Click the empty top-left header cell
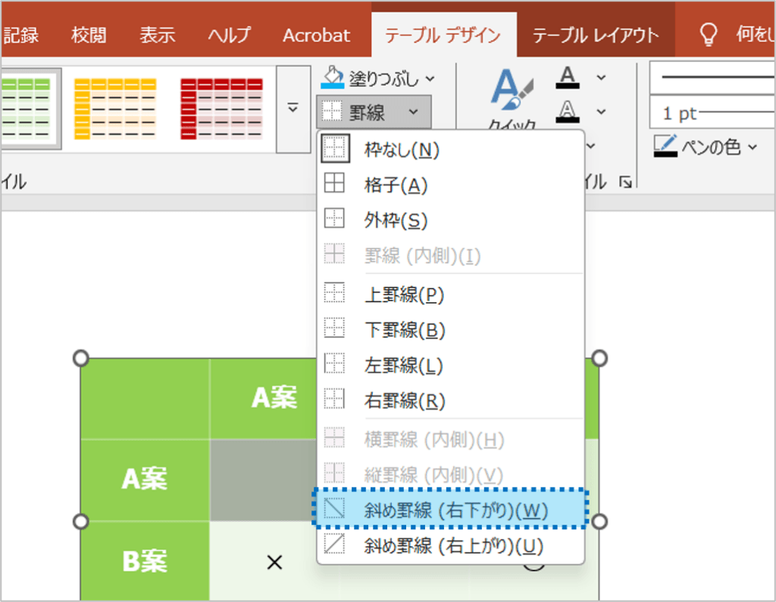This screenshot has height=602, width=776. point(145,398)
